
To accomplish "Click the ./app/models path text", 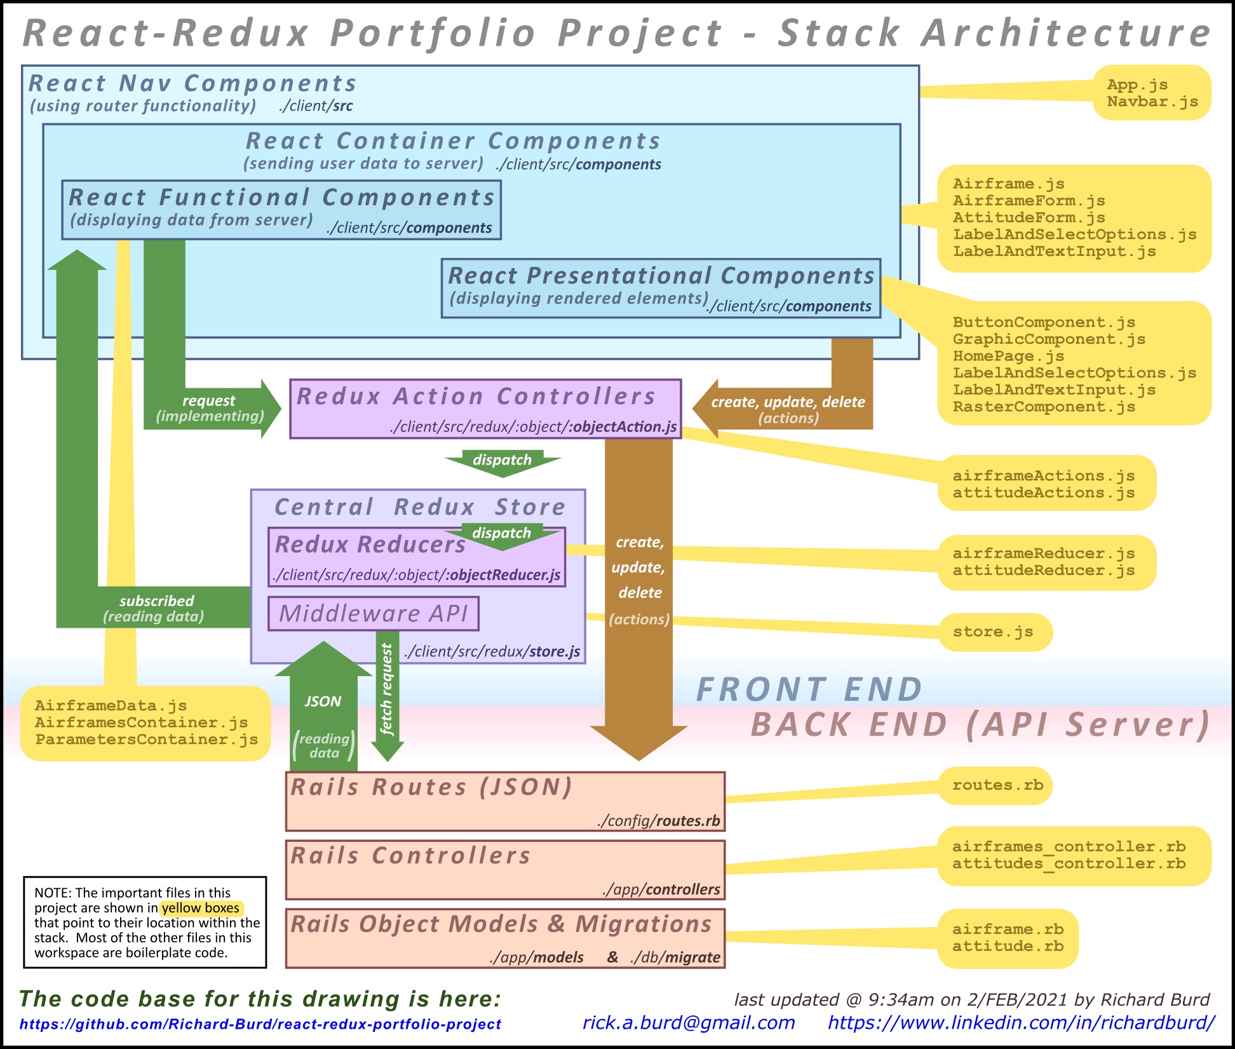I will coord(537,957).
